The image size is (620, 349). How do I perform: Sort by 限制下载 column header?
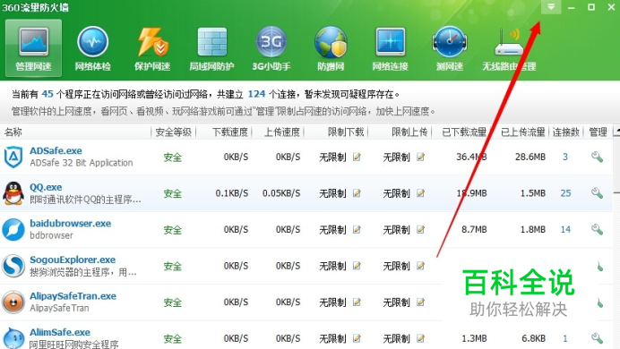coord(346,132)
